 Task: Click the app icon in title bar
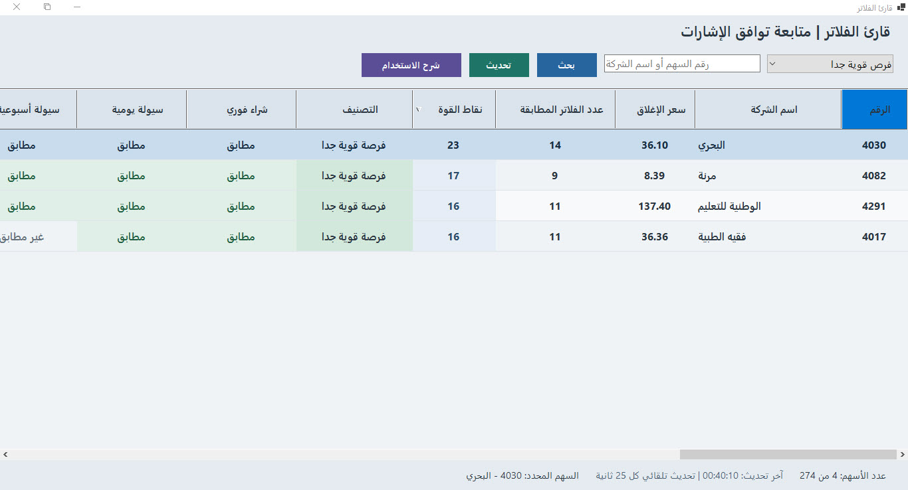pyautogui.click(x=901, y=7)
